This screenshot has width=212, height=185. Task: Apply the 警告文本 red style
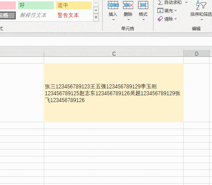point(68,15)
